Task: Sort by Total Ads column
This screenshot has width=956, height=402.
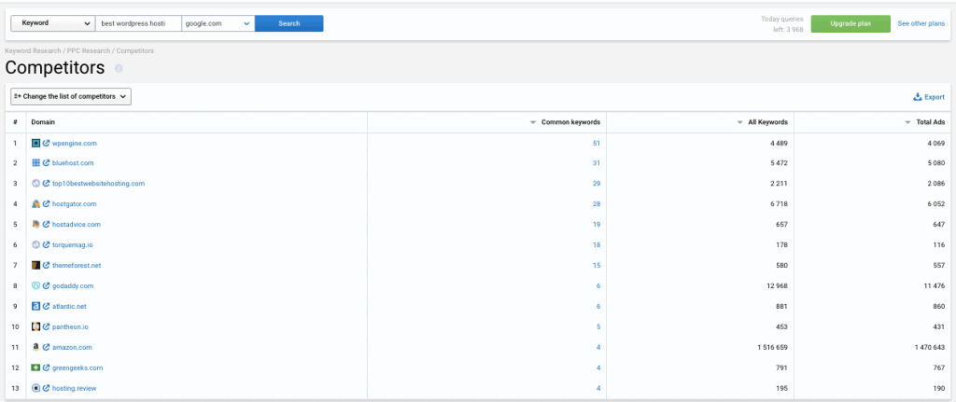Action: 925,122
